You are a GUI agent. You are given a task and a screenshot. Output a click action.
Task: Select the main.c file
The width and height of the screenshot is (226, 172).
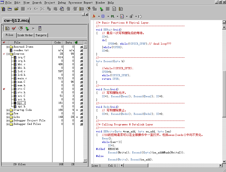pos(22,78)
